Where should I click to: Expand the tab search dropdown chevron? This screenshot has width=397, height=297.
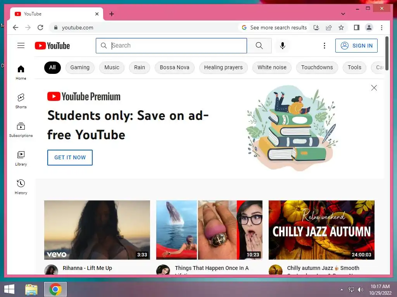(343, 14)
